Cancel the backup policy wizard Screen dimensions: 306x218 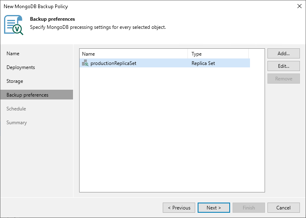coord(284,208)
